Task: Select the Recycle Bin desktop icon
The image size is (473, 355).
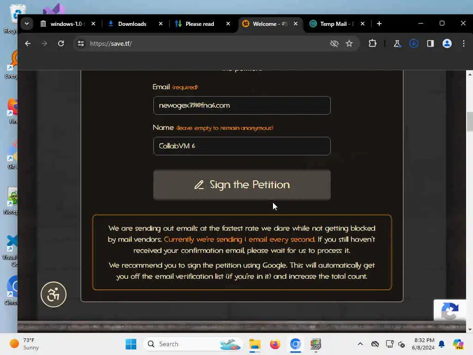Action: [x=12, y=18]
